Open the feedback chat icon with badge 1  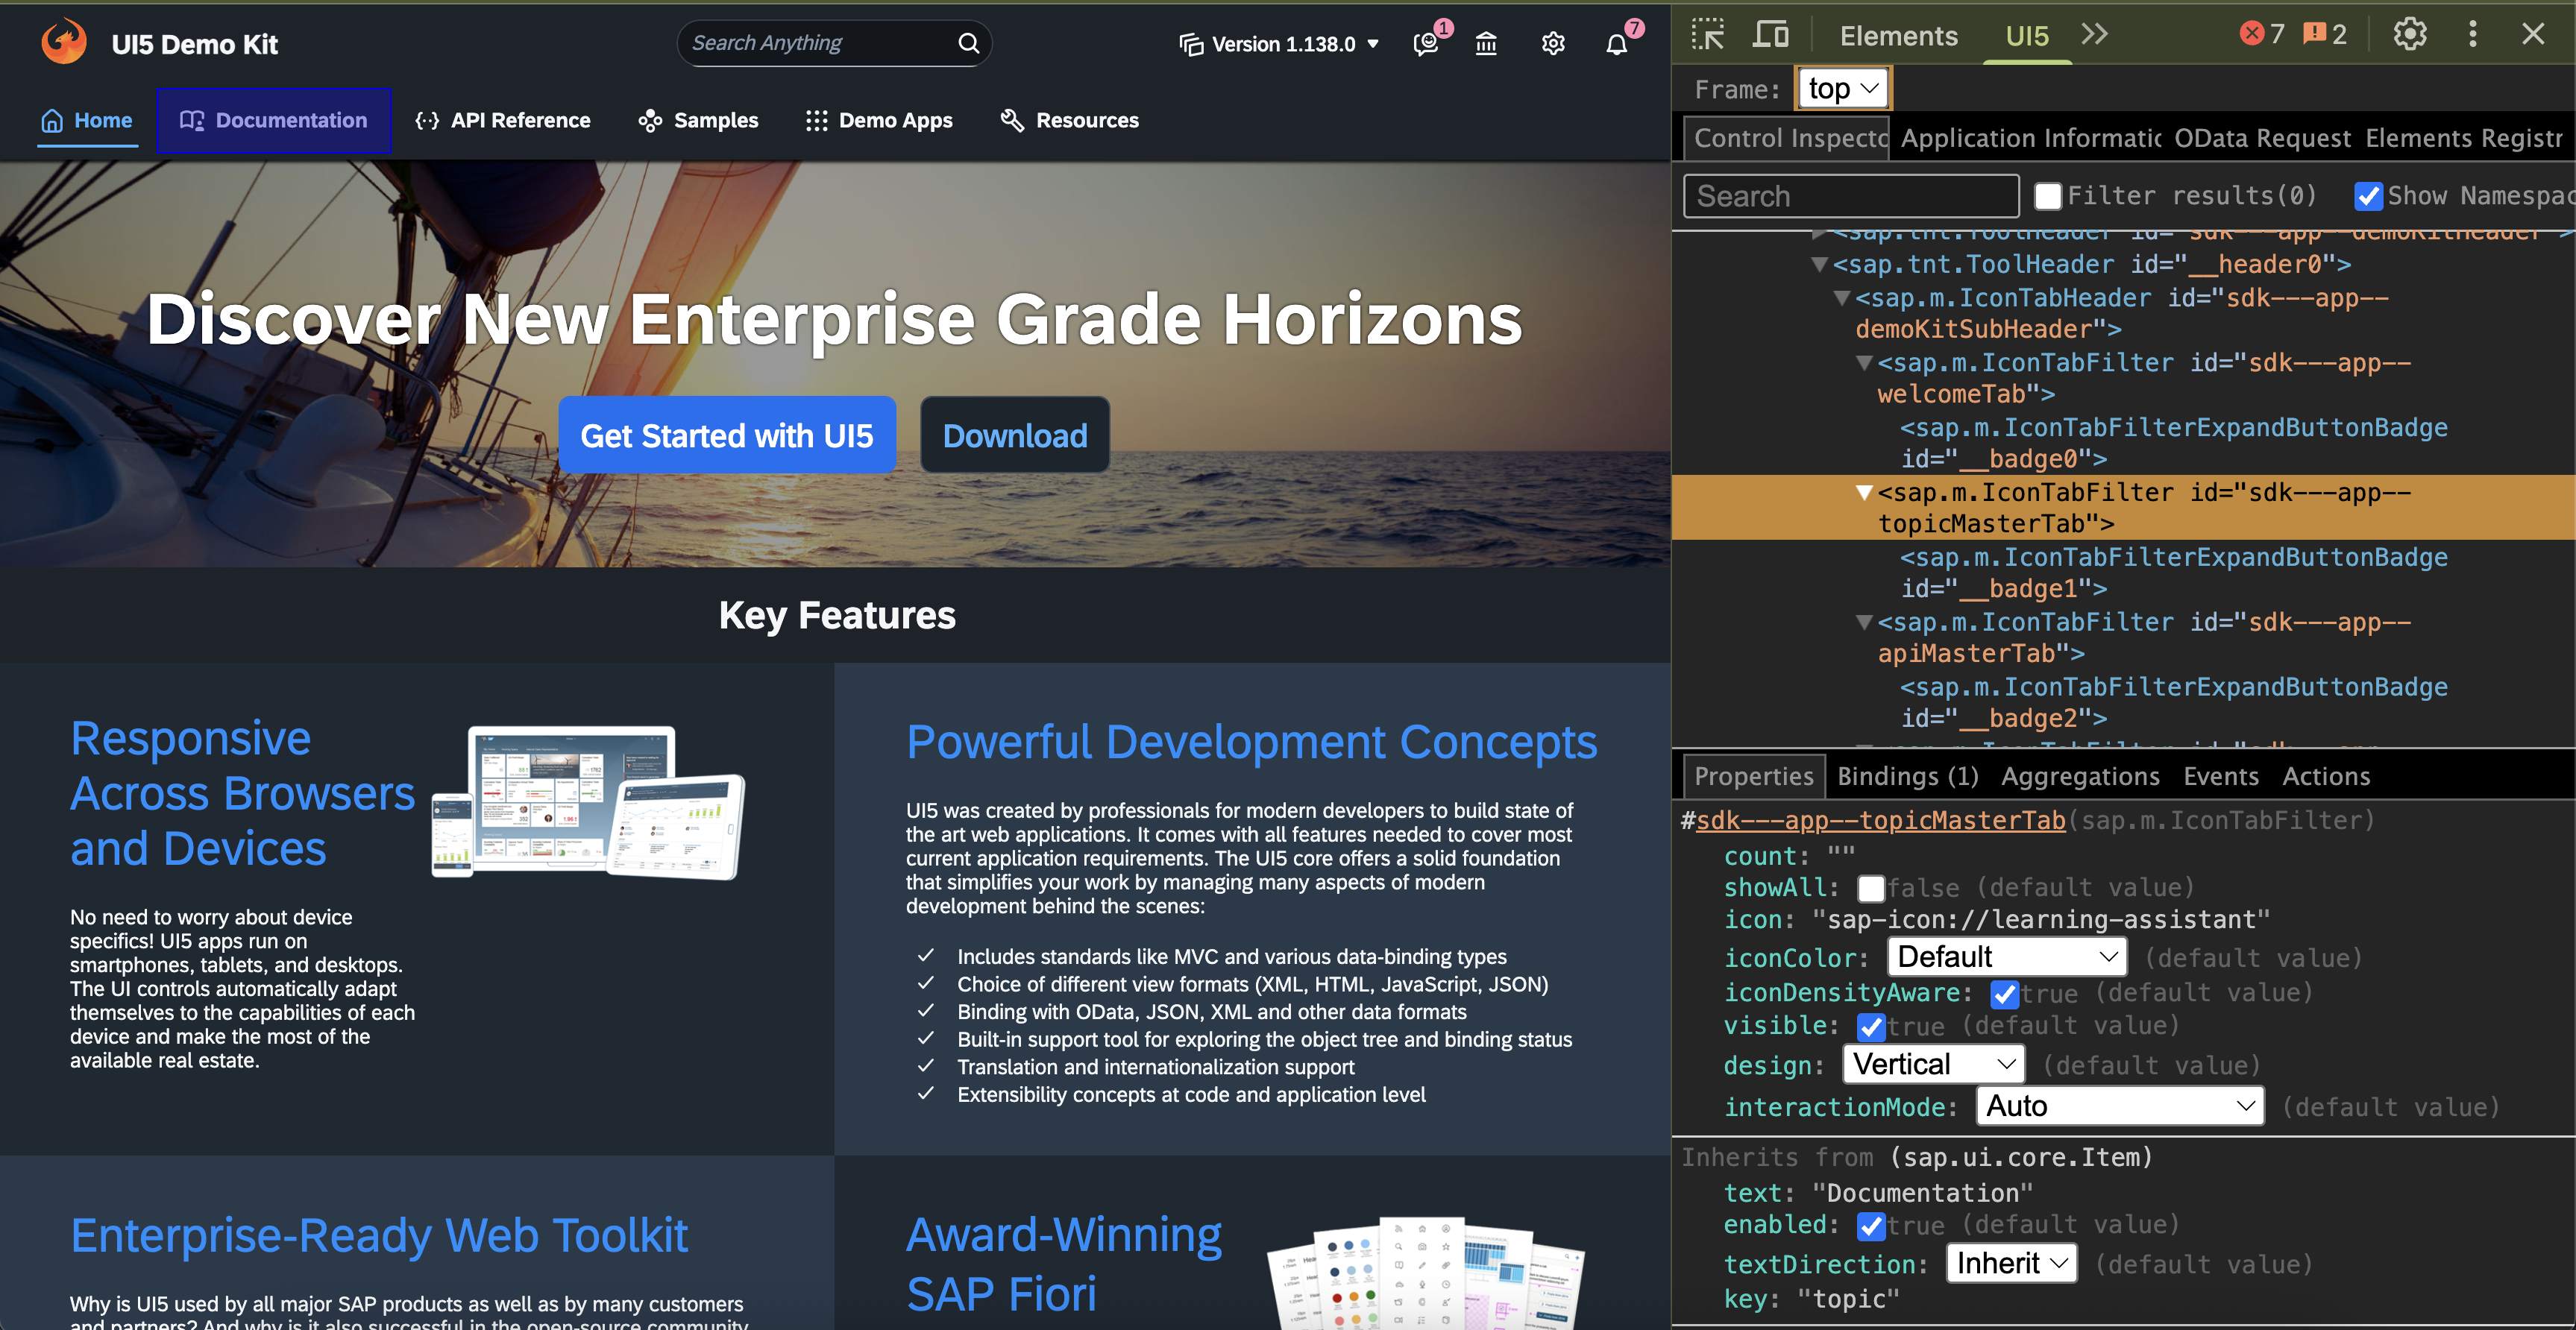[1425, 44]
